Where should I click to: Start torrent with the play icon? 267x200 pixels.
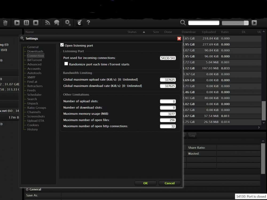pos(17,23)
